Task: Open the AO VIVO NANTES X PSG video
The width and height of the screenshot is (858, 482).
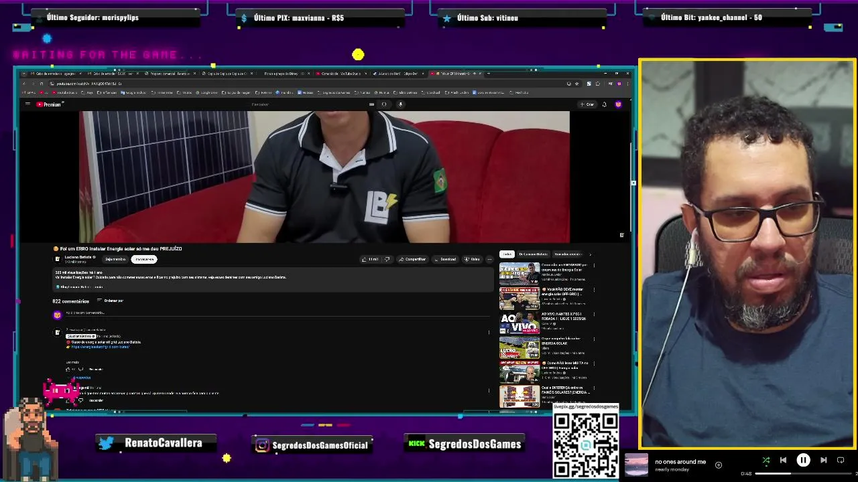Action: point(519,323)
